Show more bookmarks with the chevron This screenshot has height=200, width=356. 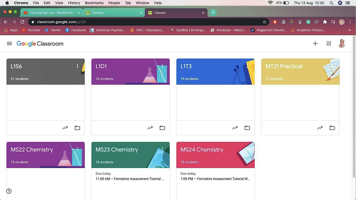coord(350,30)
